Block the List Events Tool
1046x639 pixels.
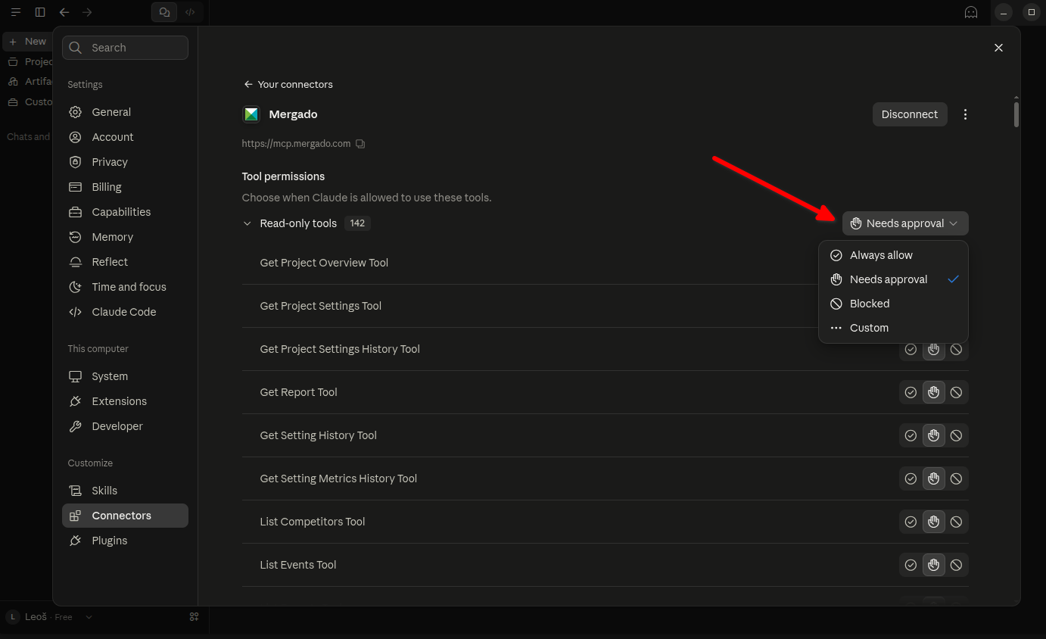pyautogui.click(x=957, y=565)
